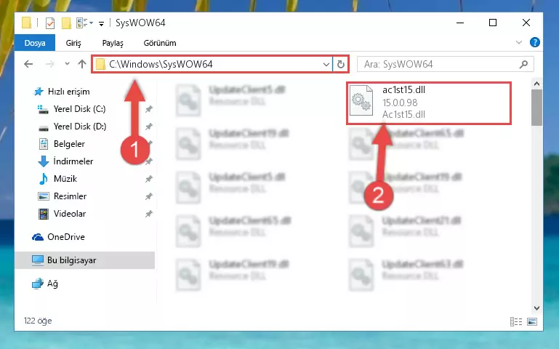Open the recent locations dropdown arrow
Viewport: 559px width, 349px height.
67,64
